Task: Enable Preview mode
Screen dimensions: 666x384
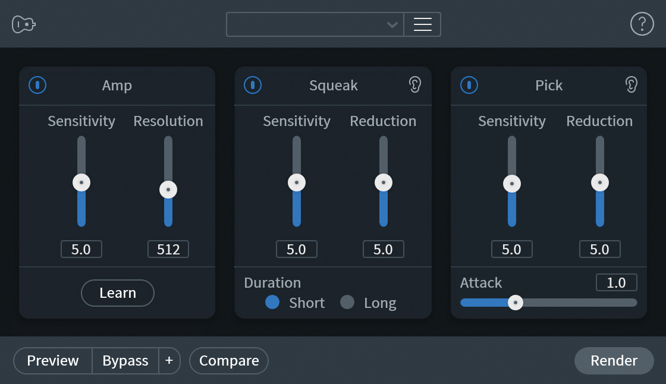Action: [52, 360]
